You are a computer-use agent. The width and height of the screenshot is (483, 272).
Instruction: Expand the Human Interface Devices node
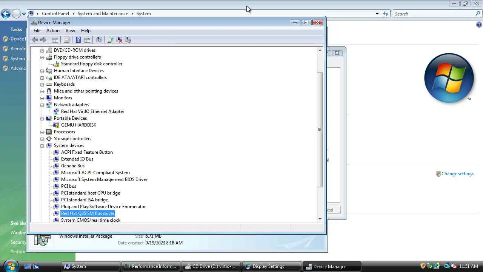pyautogui.click(x=42, y=71)
